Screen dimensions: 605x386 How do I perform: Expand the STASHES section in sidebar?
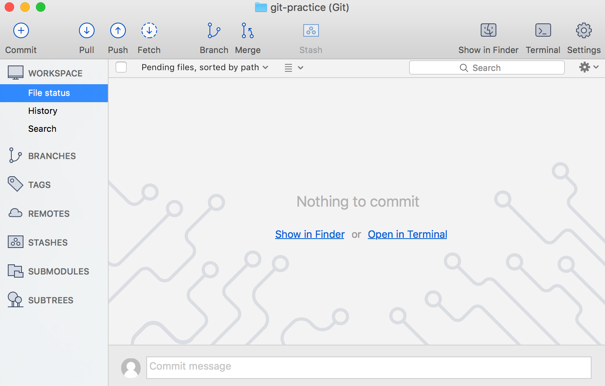pyautogui.click(x=48, y=243)
